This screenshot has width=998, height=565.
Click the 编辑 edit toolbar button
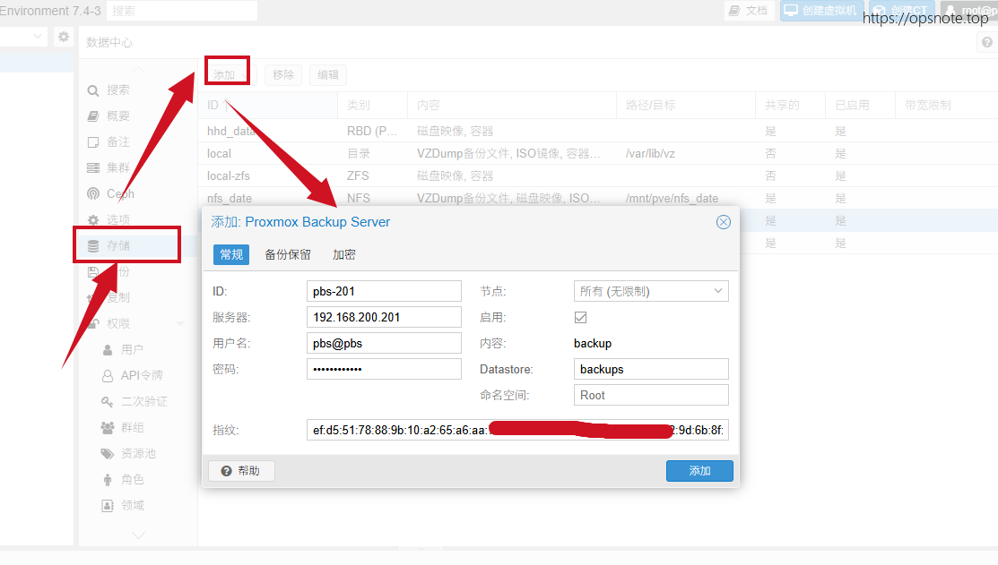point(328,75)
